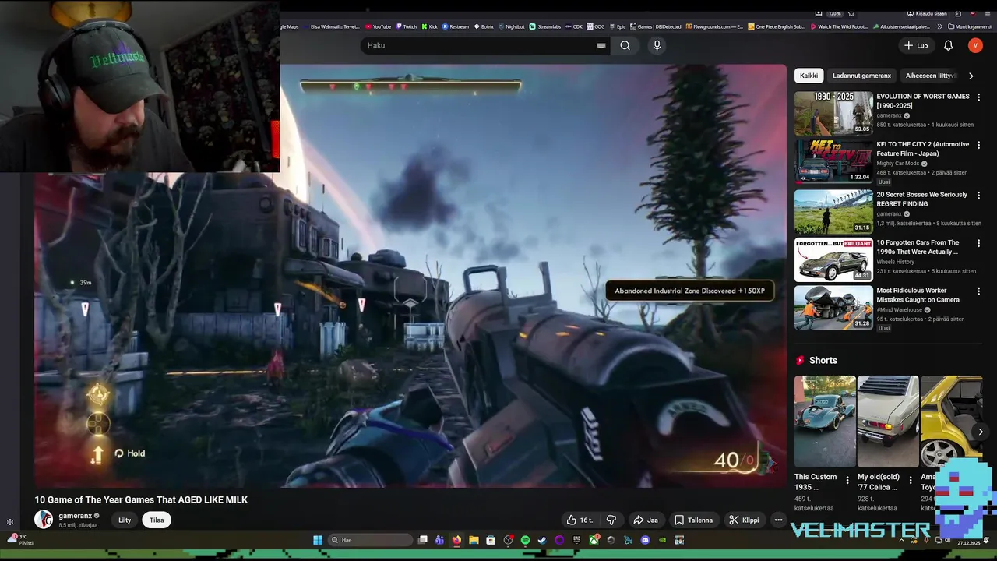Screen dimensions: 997x561
Task: Open KEI TO THE CITY 2 thumbnail
Action: point(833,161)
